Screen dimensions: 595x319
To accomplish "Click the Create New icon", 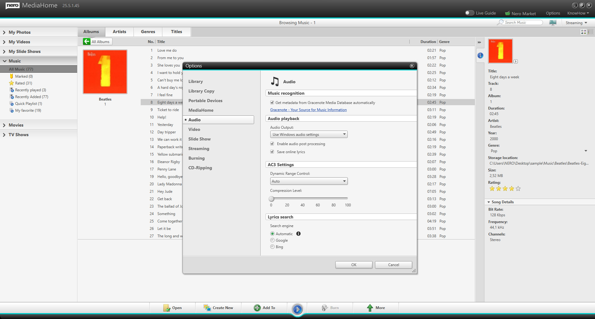I will tap(207, 308).
